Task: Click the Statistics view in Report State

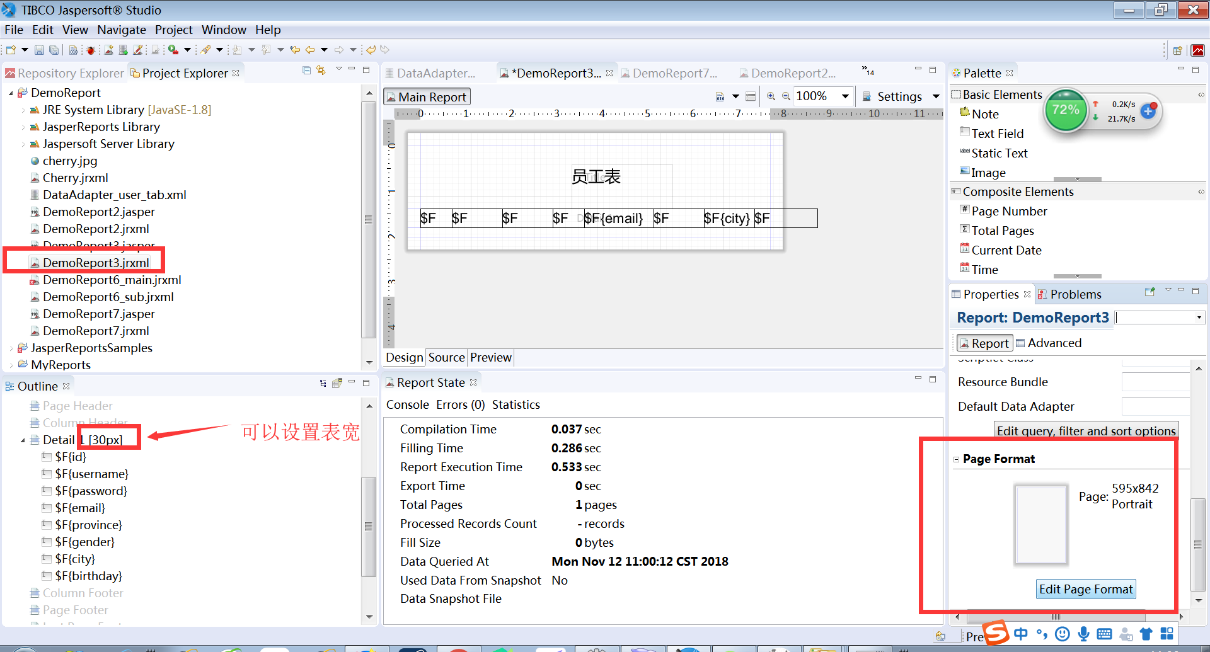Action: 516,405
